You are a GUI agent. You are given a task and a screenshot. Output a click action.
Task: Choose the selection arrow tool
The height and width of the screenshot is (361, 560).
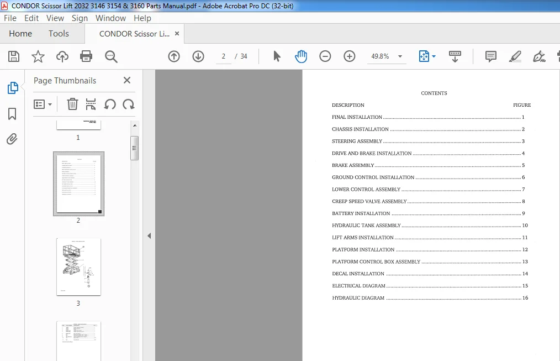[277, 56]
